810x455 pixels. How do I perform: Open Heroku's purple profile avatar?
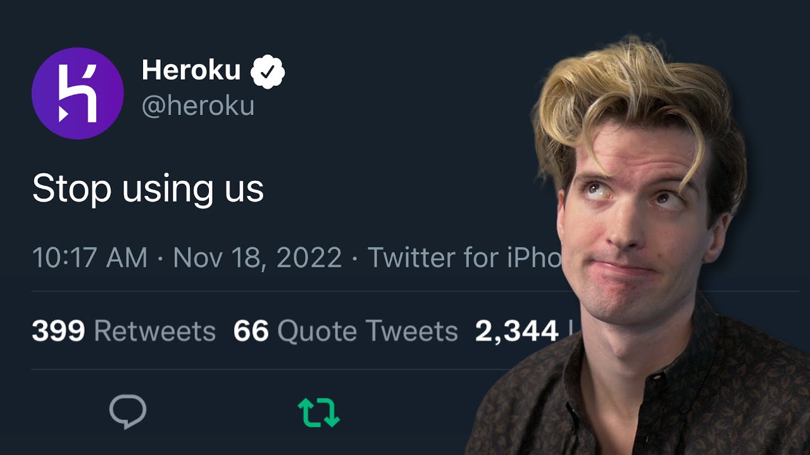[77, 93]
